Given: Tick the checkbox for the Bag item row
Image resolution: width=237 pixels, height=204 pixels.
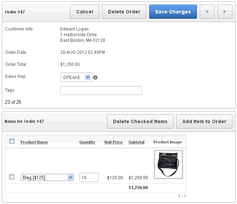Looking at the screenshot, I should coord(12,177).
